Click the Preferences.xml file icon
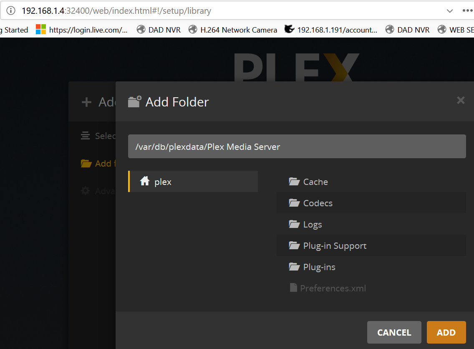 [x=293, y=288]
